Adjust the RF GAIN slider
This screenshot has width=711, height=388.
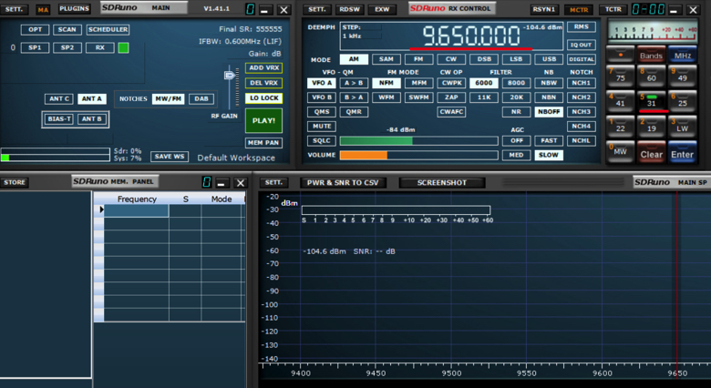coord(230,75)
